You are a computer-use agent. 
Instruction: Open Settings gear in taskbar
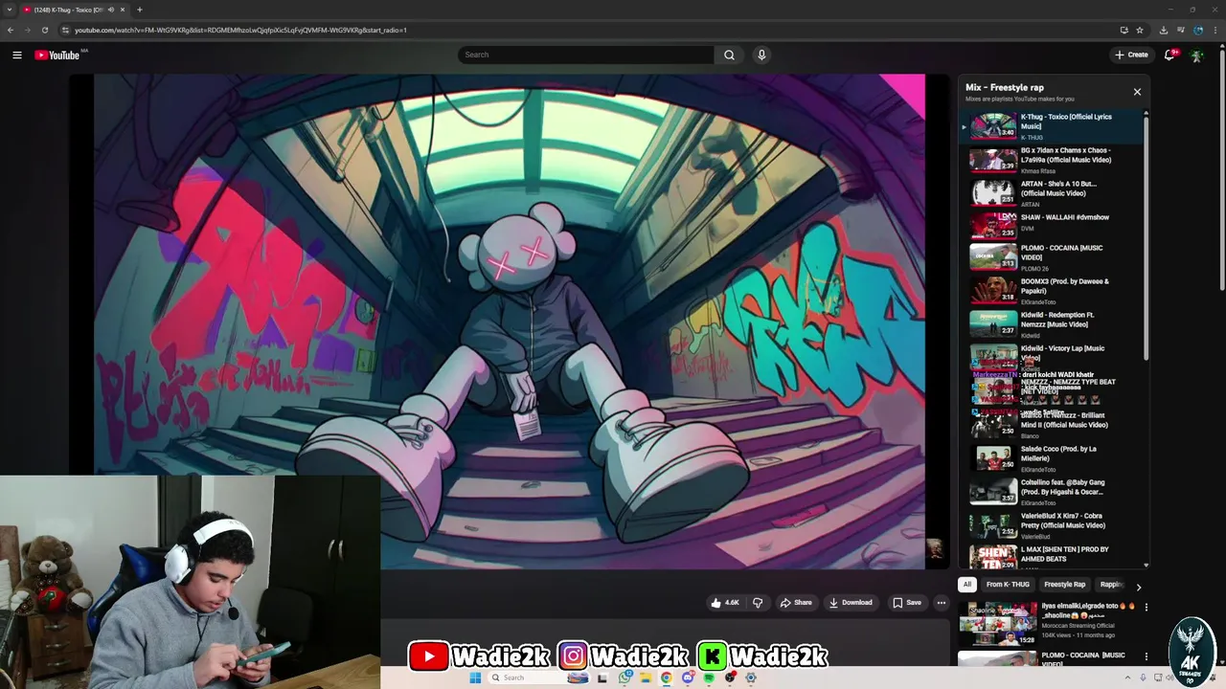tap(751, 678)
